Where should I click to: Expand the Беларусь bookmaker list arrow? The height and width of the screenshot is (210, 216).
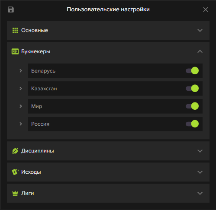[21, 71]
